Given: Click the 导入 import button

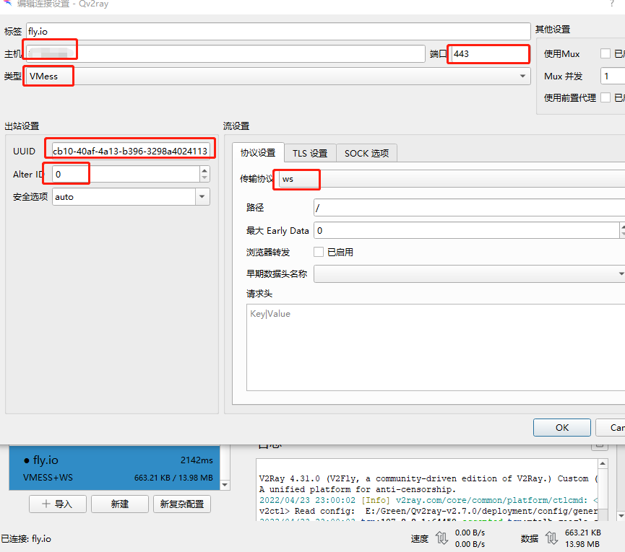Looking at the screenshot, I should [58, 504].
